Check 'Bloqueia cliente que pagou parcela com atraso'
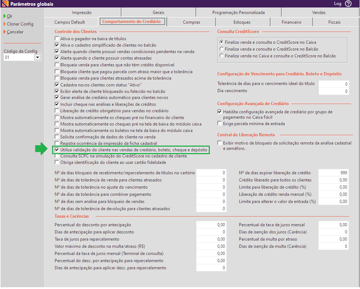This screenshot has height=289, width=360. coord(57,71)
